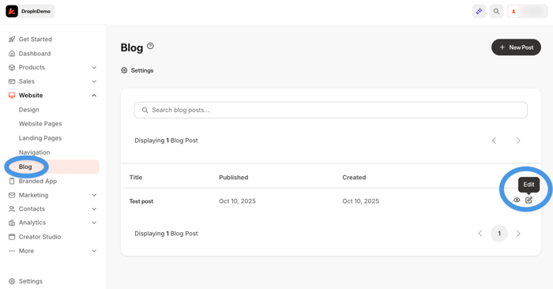Screen dimensions: 553x289
Task: Open Landing Pages submenu item
Action: point(40,138)
